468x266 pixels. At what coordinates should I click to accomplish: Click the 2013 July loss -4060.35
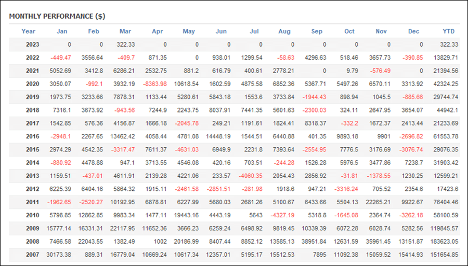(251, 176)
